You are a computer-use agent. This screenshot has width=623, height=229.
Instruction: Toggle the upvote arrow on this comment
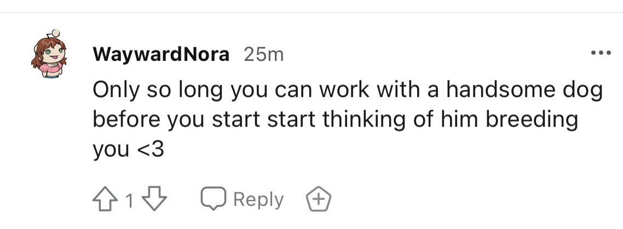coord(105,198)
